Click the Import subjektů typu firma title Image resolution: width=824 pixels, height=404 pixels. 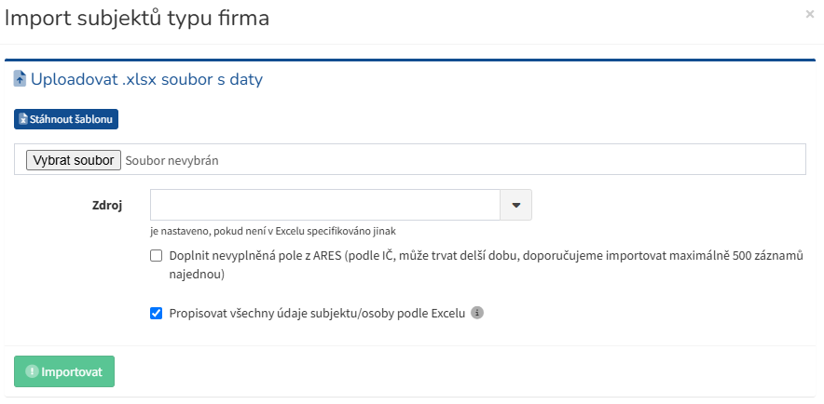[x=137, y=18]
